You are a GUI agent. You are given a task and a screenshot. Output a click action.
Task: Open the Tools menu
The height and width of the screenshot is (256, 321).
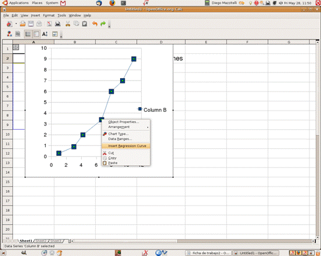click(62, 15)
